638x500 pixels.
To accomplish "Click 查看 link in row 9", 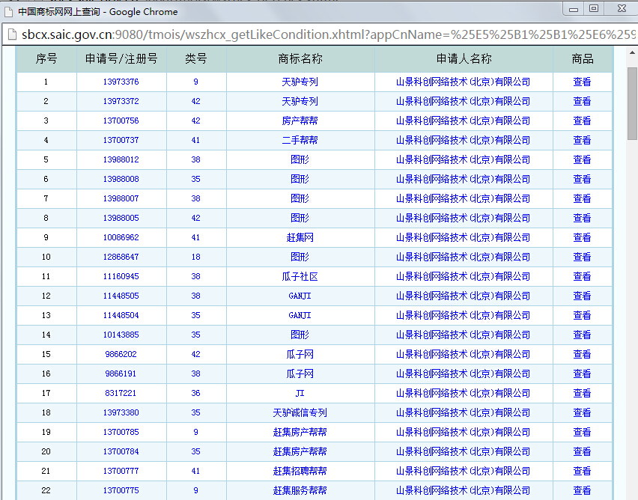I will (582, 237).
